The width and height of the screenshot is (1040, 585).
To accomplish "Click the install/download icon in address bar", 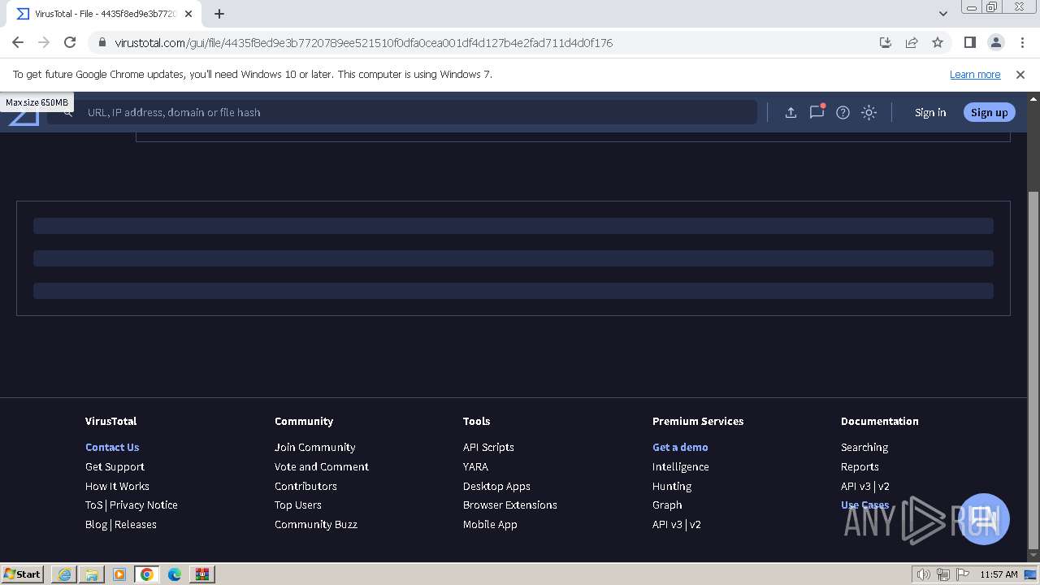I will pos(886,42).
